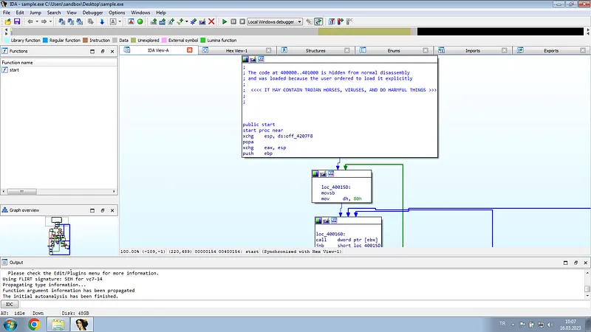This screenshot has height=332, width=591.
Task: Open the dropdown beside the 'A' toolbar icon
Action: click(x=120, y=22)
